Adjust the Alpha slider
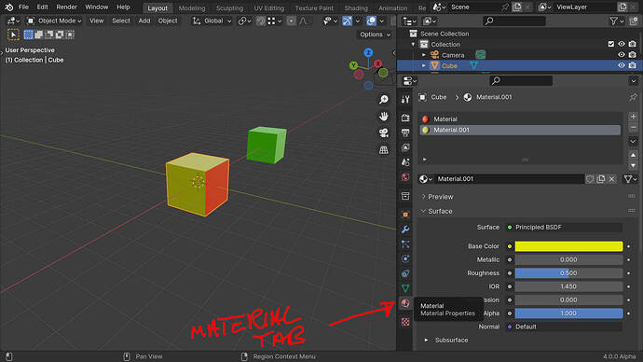 (x=568, y=313)
